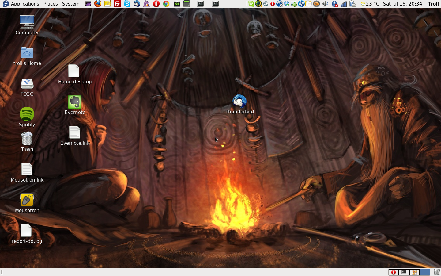Open the calculator launcher in top panel
Image resolution: width=441 pixels, height=276 pixels.
(x=187, y=4)
